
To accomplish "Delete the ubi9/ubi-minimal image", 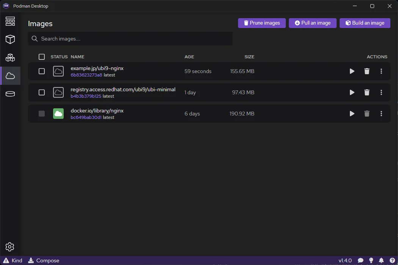I will [367, 92].
